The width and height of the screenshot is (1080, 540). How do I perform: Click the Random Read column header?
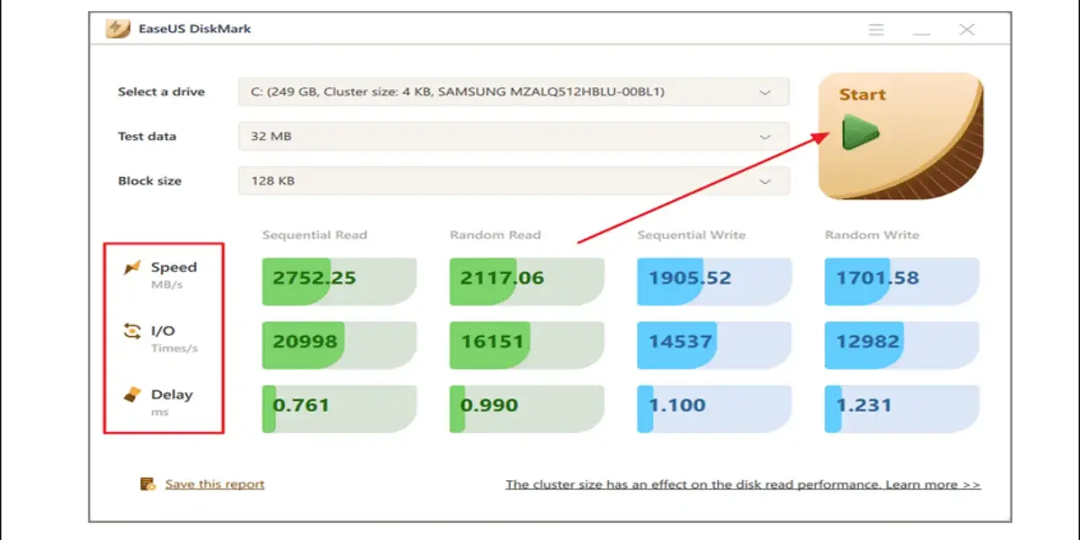click(495, 235)
